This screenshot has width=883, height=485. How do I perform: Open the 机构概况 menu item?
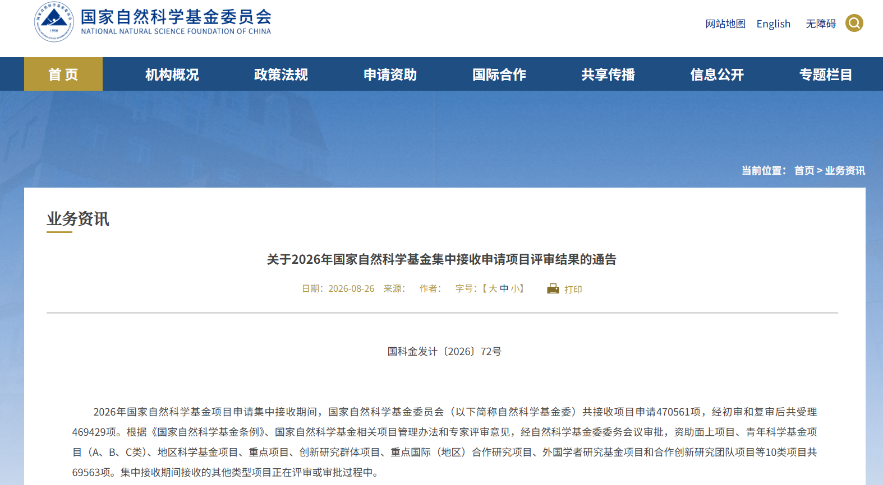[172, 74]
